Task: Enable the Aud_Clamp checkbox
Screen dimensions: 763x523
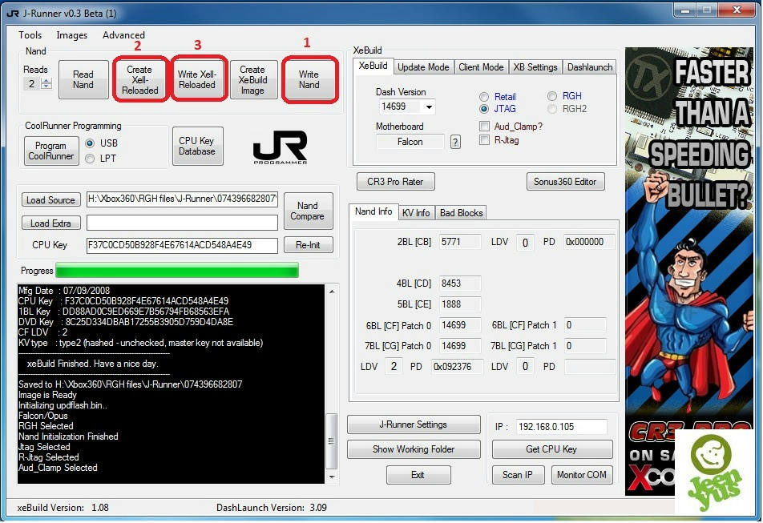Action: coord(484,127)
